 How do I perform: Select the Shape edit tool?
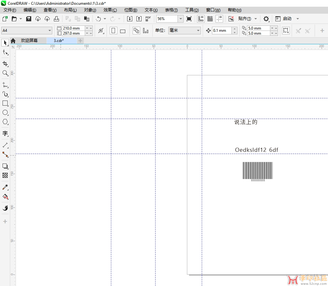coord(5,52)
